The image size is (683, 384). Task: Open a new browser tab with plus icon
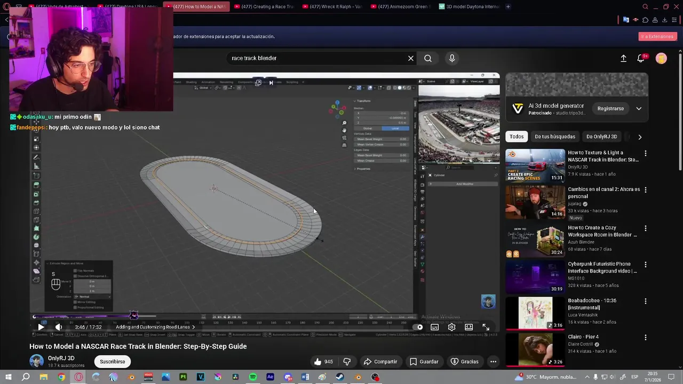pyautogui.click(x=508, y=6)
